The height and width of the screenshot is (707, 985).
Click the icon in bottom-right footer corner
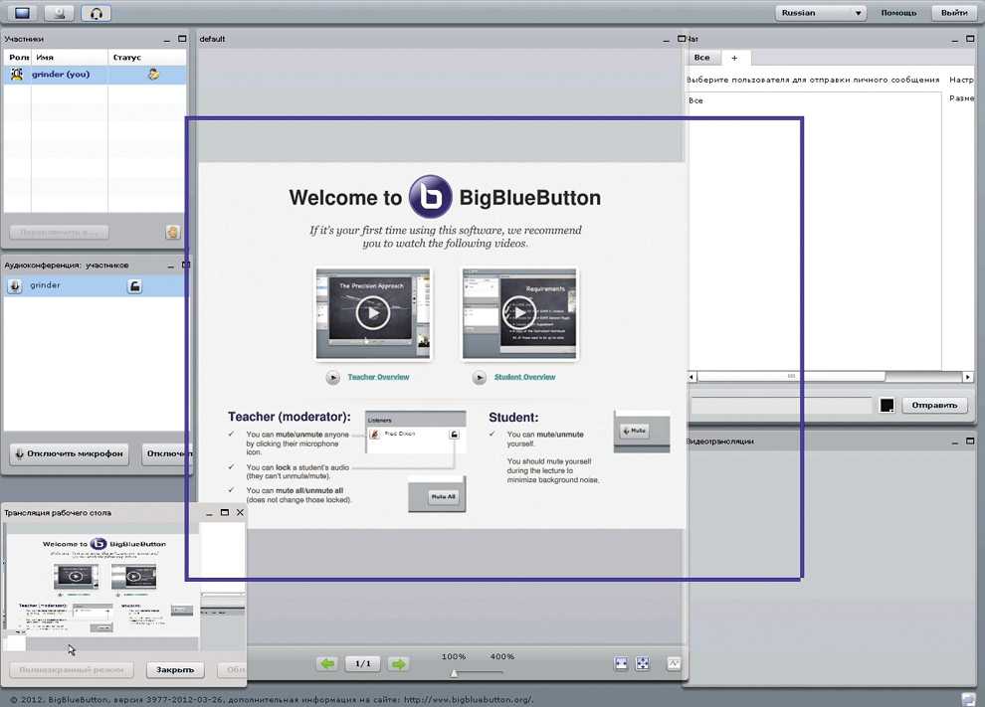[x=968, y=699]
